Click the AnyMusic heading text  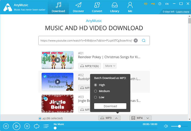click(x=94, y=21)
